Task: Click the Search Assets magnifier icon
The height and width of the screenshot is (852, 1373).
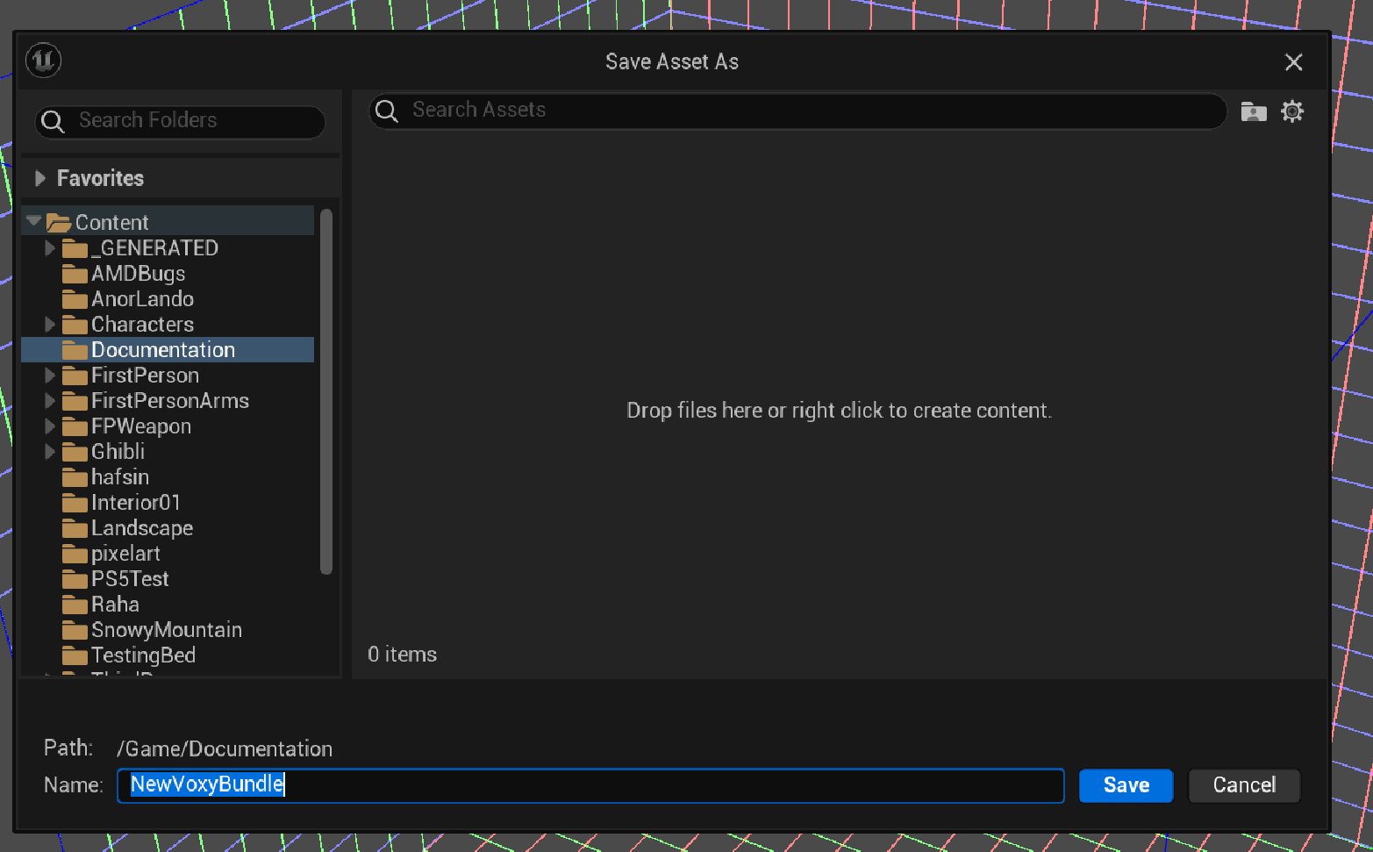Action: pos(387,111)
